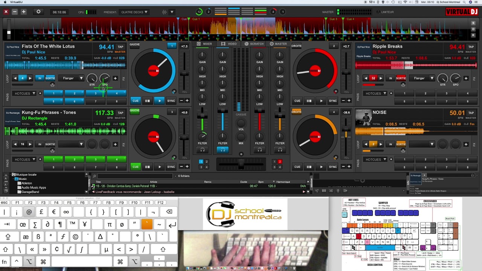Trigger green hotcue pad 2 on deck 3
This screenshot has height=271, width=482.
74,159
